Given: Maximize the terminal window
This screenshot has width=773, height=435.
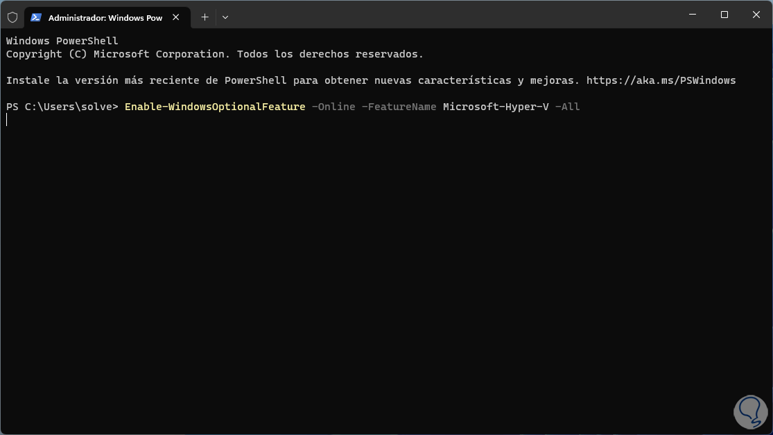Looking at the screenshot, I should tap(724, 15).
